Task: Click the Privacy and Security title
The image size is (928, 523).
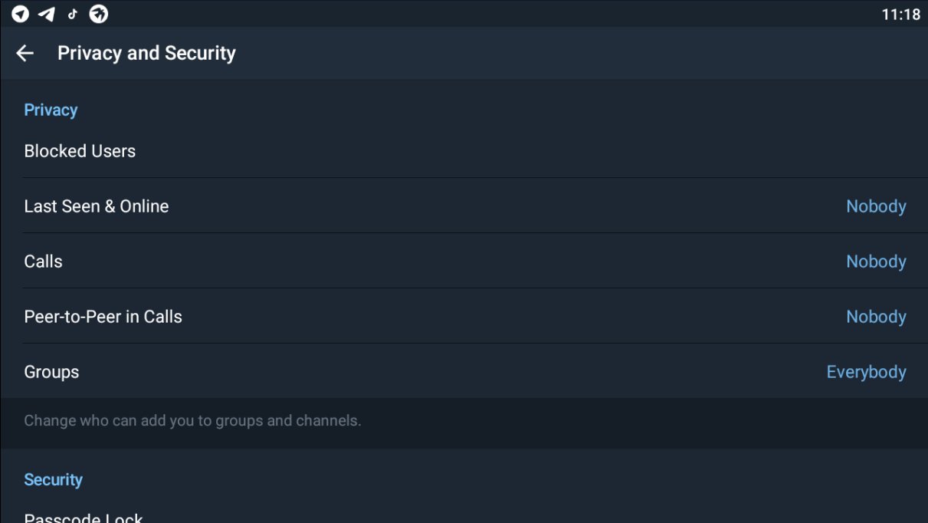Action: tap(146, 53)
